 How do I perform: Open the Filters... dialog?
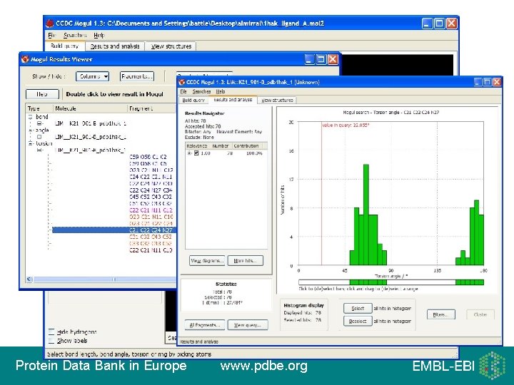point(441,314)
